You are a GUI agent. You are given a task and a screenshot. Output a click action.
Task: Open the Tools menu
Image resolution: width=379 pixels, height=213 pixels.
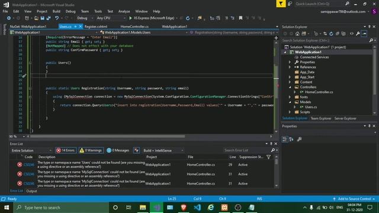click(x=98, y=11)
